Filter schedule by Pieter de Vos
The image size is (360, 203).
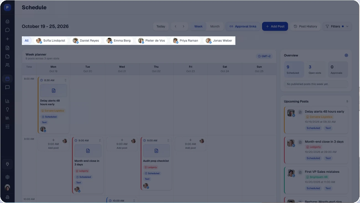(x=151, y=40)
